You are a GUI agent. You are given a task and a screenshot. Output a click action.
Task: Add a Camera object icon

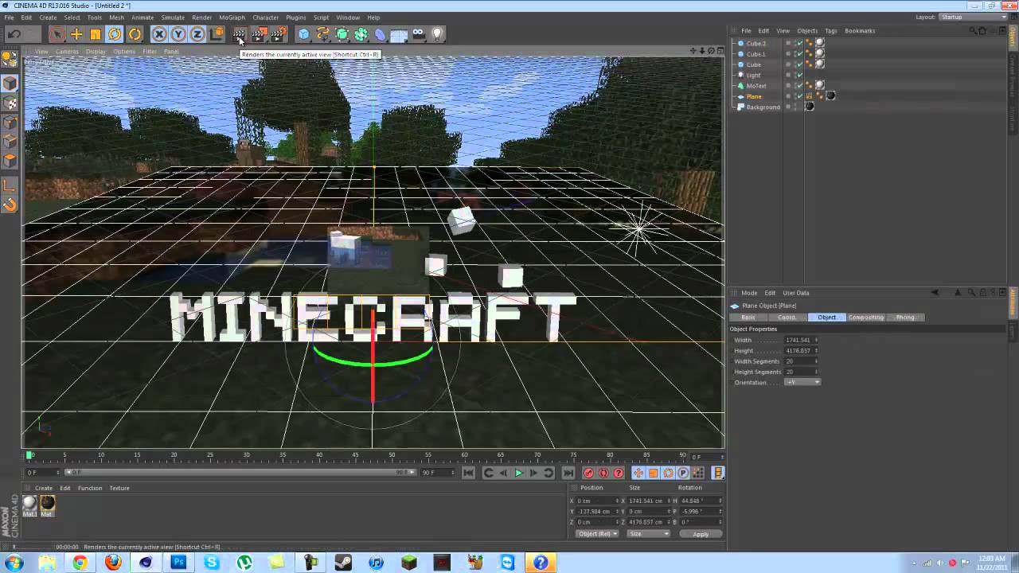(x=418, y=34)
